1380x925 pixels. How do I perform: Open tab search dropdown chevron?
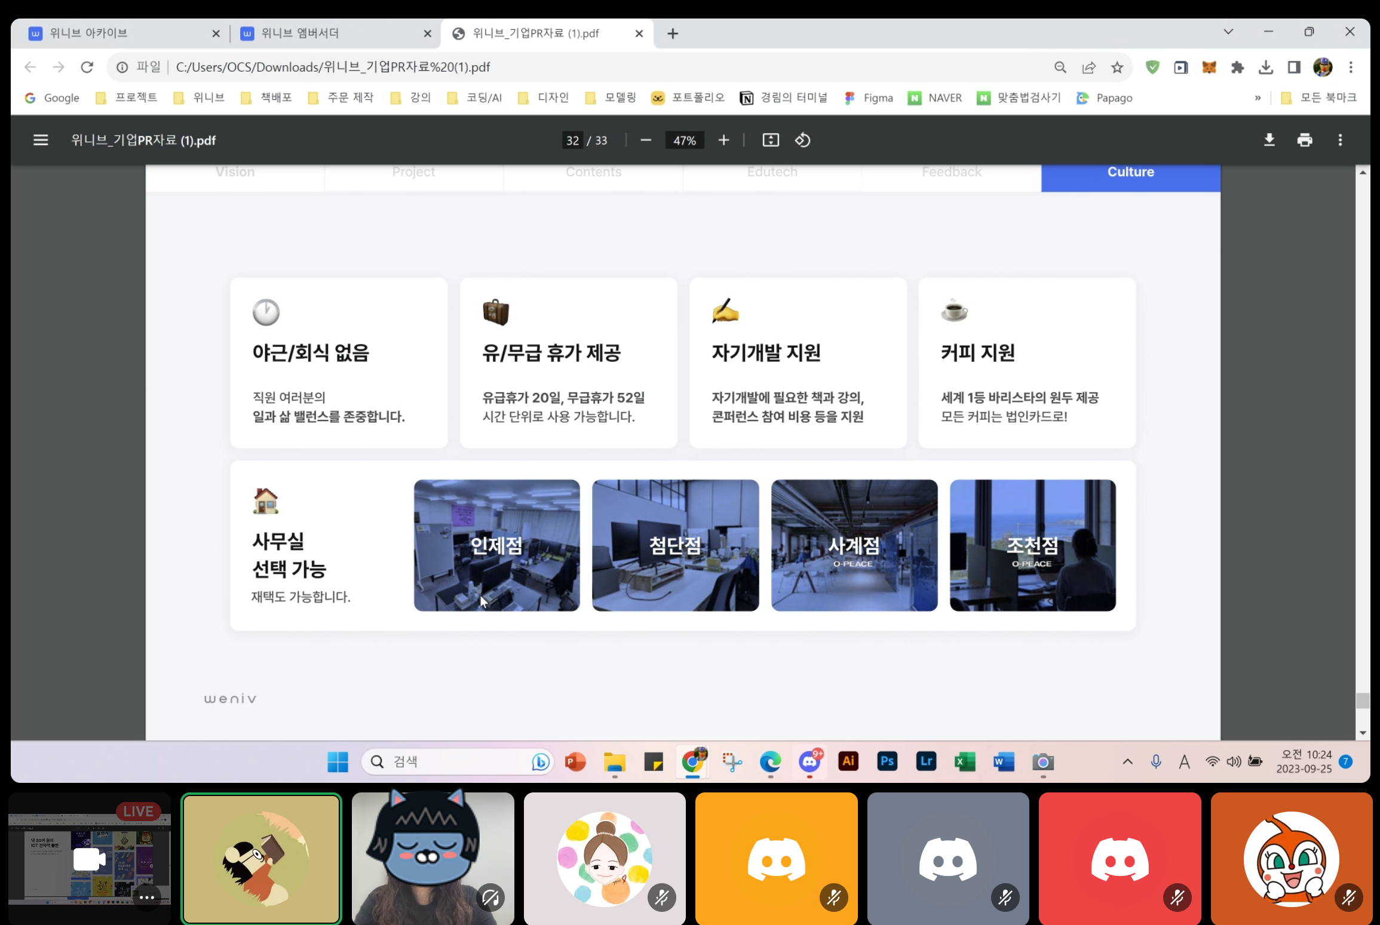tap(1228, 32)
